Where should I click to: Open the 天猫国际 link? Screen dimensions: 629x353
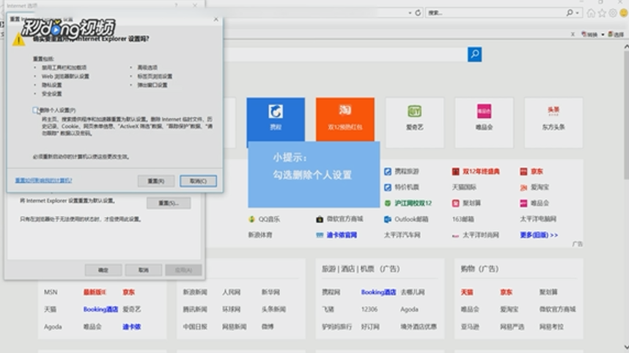464,187
